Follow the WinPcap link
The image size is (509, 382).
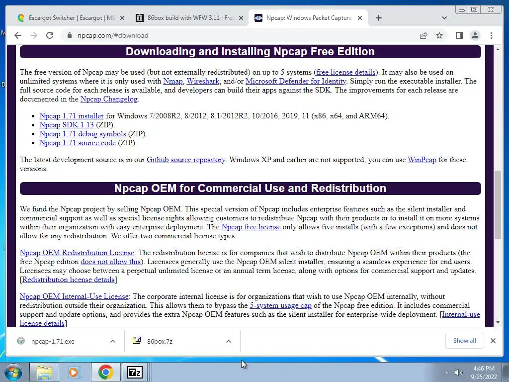pyautogui.click(x=422, y=160)
